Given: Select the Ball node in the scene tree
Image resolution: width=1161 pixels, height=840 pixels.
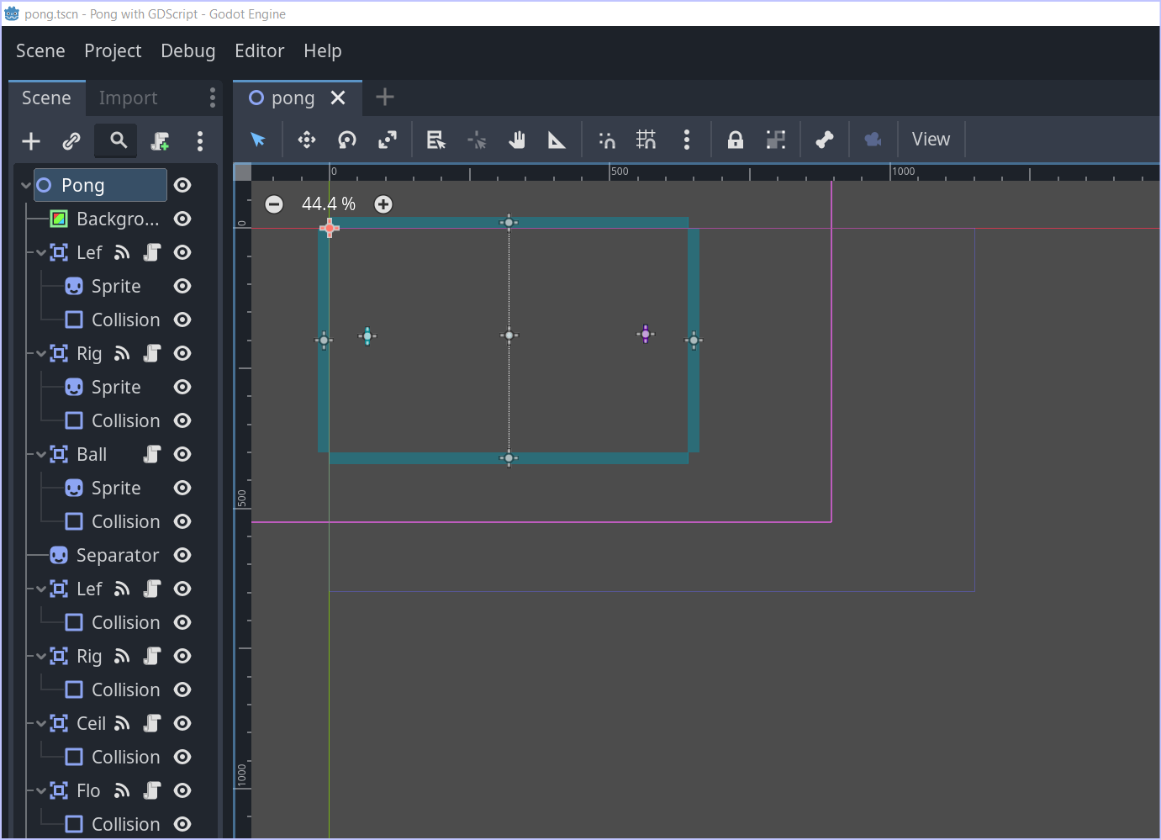Looking at the screenshot, I should 90,454.
